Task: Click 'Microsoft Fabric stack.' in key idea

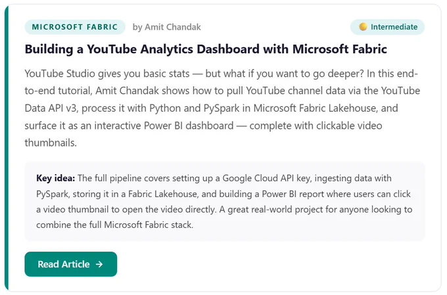Action: coord(149,225)
